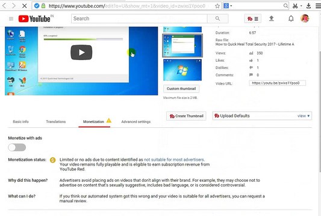Open Advanced settings tab

click(x=136, y=122)
